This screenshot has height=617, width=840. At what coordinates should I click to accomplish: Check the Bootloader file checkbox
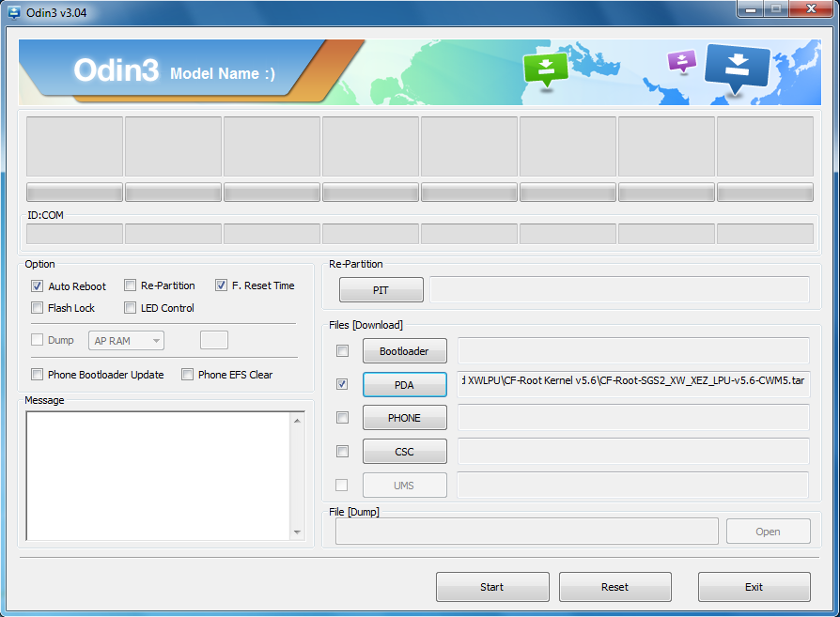342,351
